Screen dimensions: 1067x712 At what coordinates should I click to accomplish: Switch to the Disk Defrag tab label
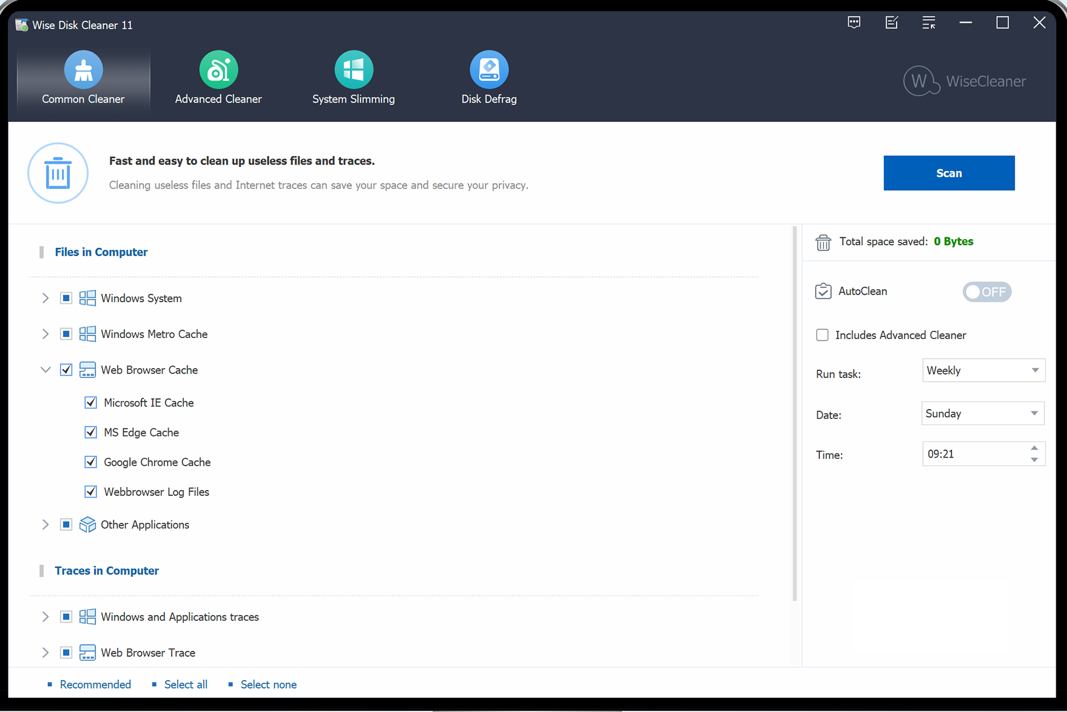(x=489, y=99)
